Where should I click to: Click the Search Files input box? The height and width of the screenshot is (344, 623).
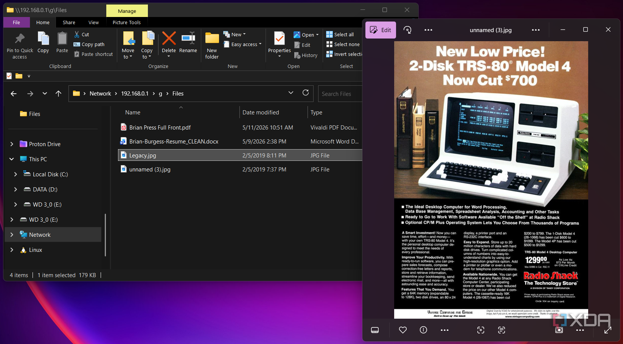click(340, 94)
